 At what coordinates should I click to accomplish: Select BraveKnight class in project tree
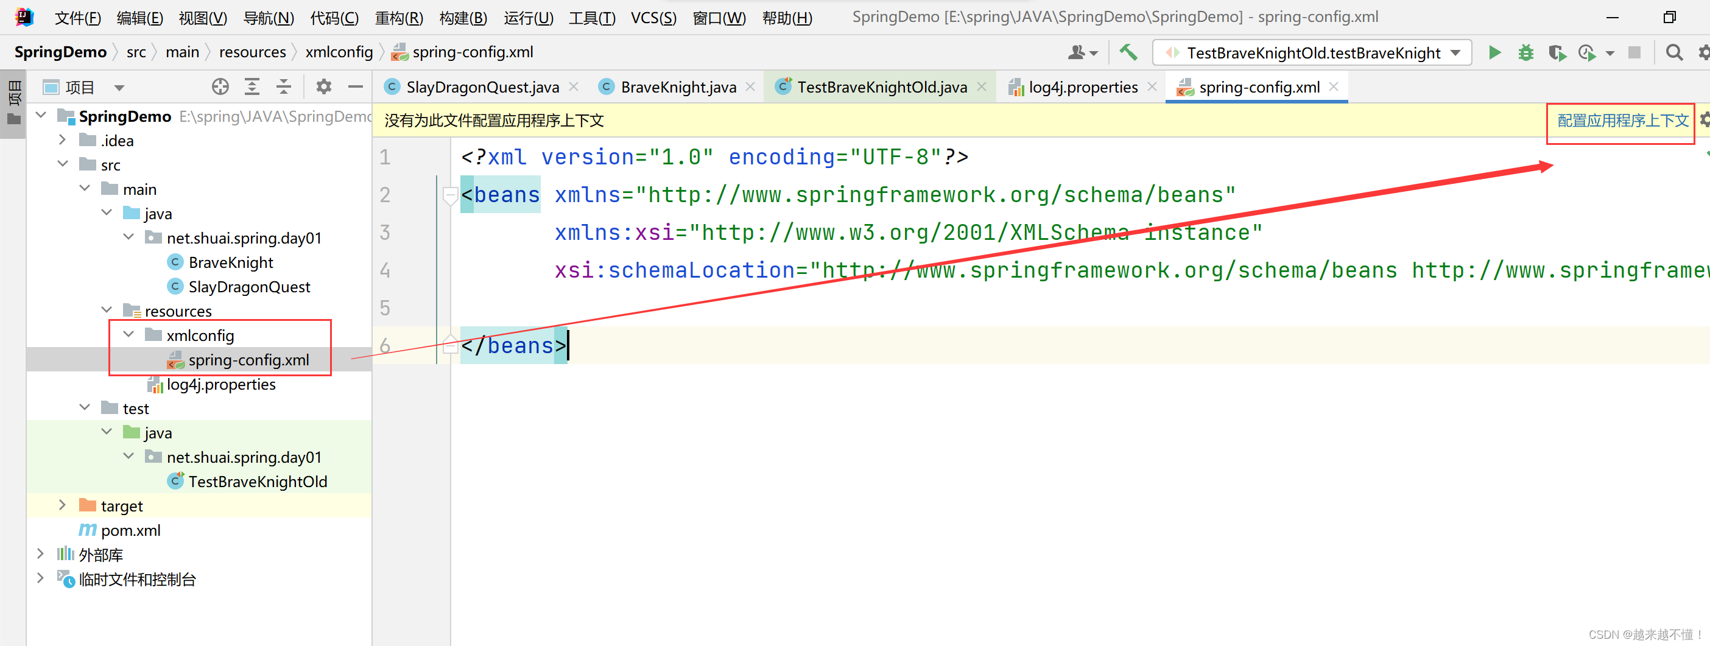tap(230, 262)
